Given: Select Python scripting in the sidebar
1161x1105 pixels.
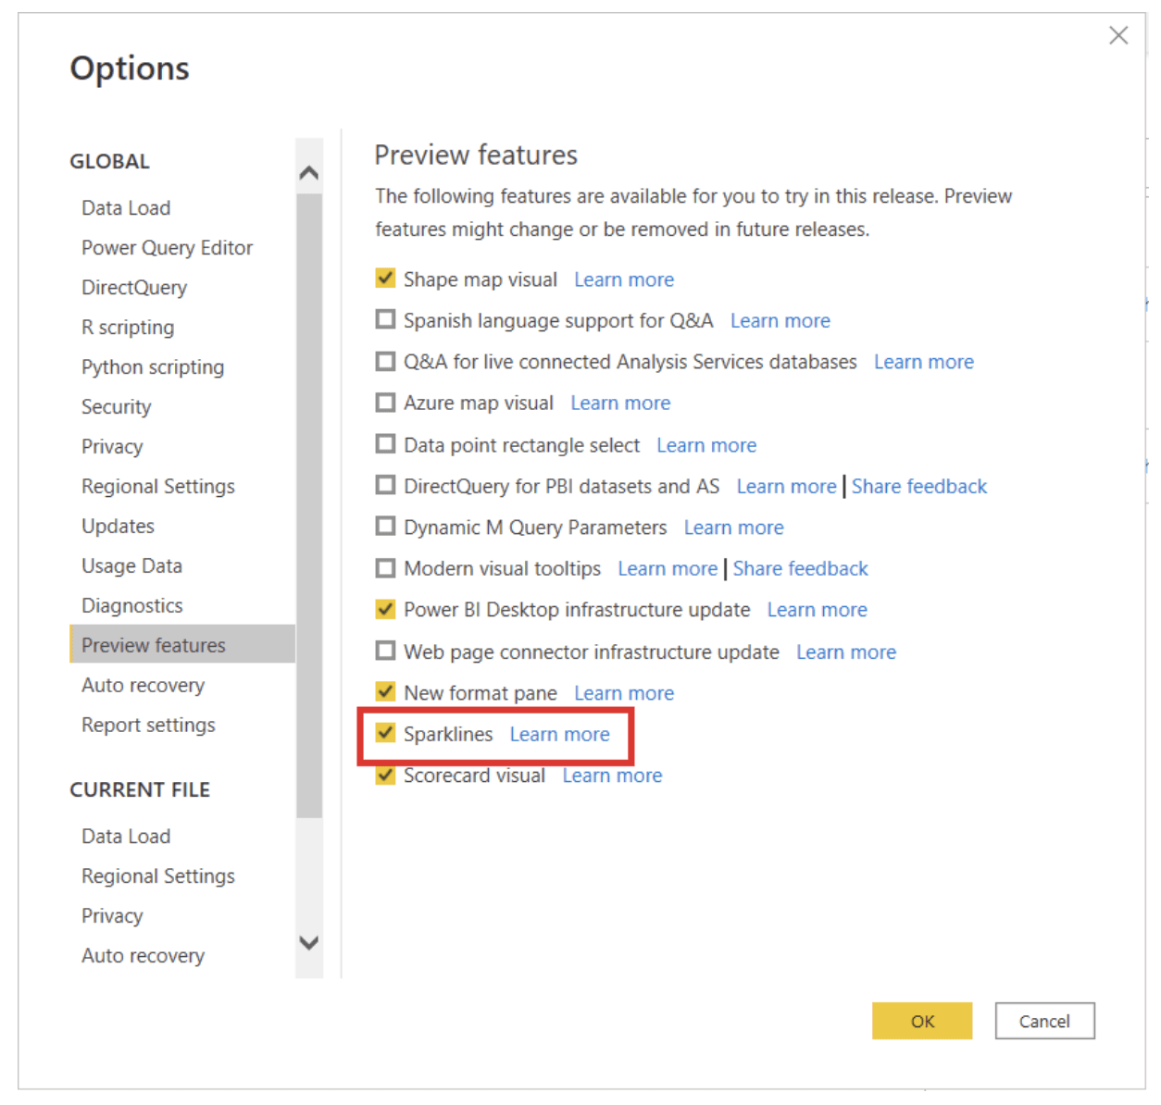Looking at the screenshot, I should coord(153,366).
